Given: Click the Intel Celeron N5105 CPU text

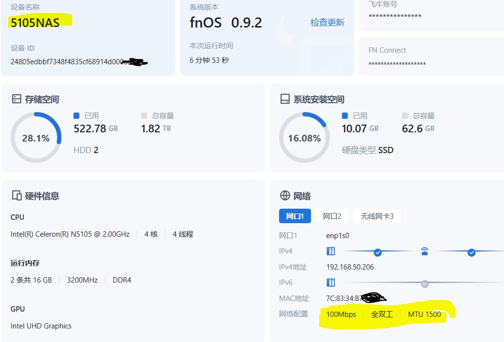Looking at the screenshot, I should [x=70, y=234].
